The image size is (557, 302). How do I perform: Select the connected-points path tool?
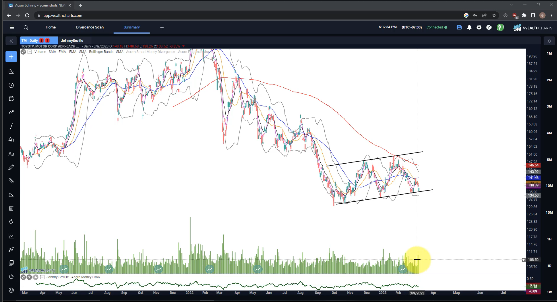[x=11, y=249]
